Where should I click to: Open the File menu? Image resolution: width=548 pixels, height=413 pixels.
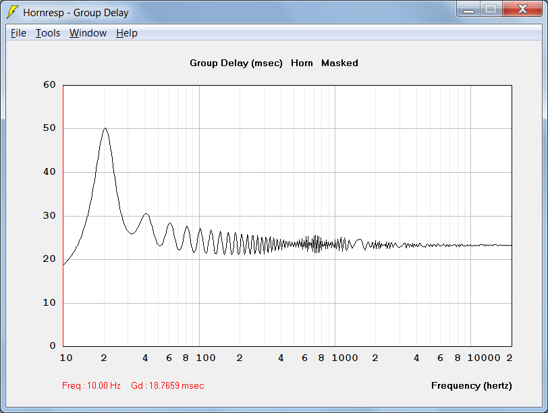(18, 33)
